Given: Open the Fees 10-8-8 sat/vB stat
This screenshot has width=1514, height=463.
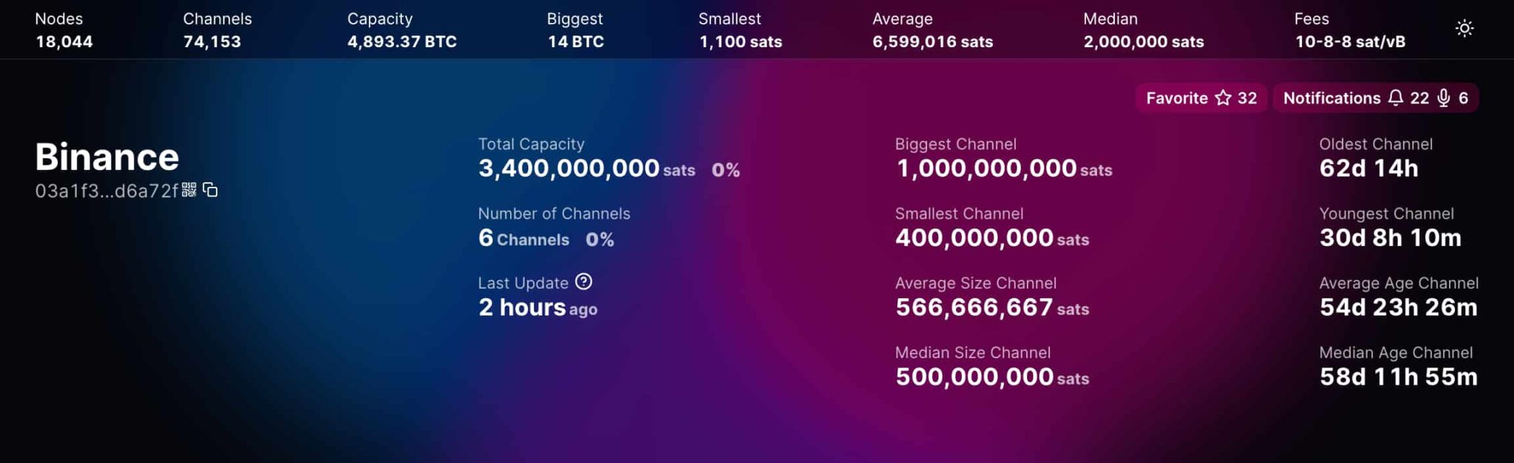Looking at the screenshot, I should [1349, 30].
